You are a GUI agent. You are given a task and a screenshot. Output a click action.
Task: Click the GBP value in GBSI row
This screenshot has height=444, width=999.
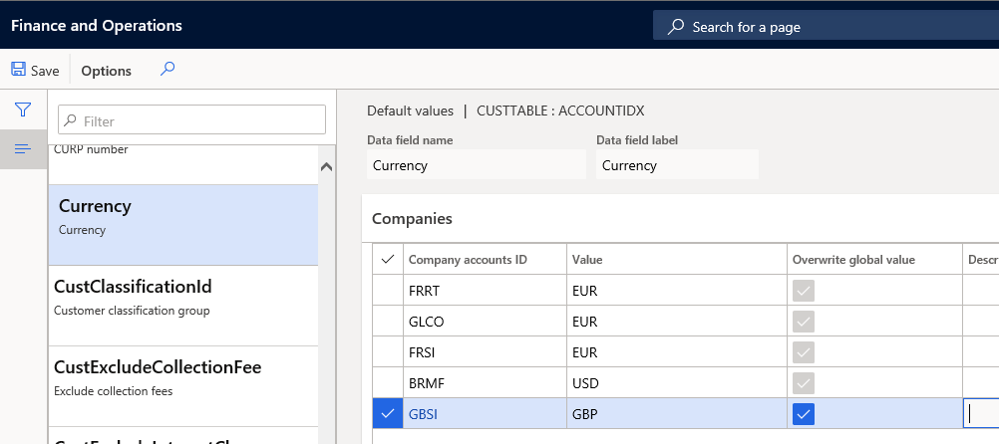click(x=677, y=415)
